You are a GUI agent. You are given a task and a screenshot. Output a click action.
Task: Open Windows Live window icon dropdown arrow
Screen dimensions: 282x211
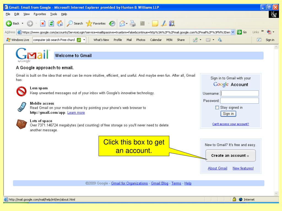(x=213, y=40)
